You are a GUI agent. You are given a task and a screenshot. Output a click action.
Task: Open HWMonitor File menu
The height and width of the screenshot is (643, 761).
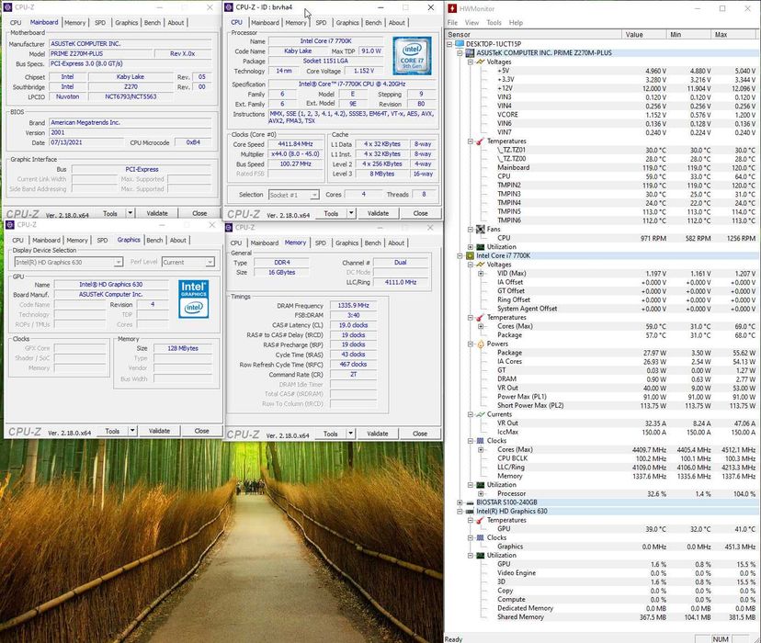pos(452,22)
